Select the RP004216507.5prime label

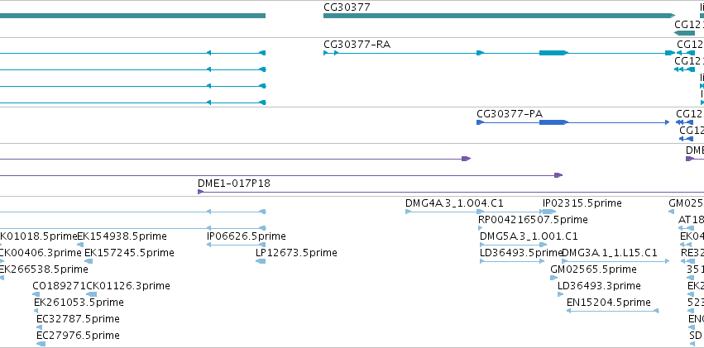coord(533,220)
